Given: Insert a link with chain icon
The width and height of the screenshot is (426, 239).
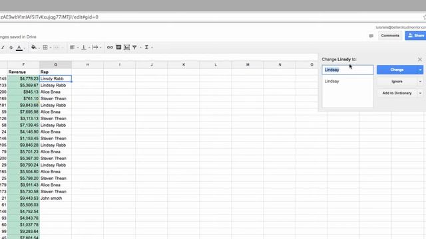Looking at the screenshot, I should click(110, 47).
